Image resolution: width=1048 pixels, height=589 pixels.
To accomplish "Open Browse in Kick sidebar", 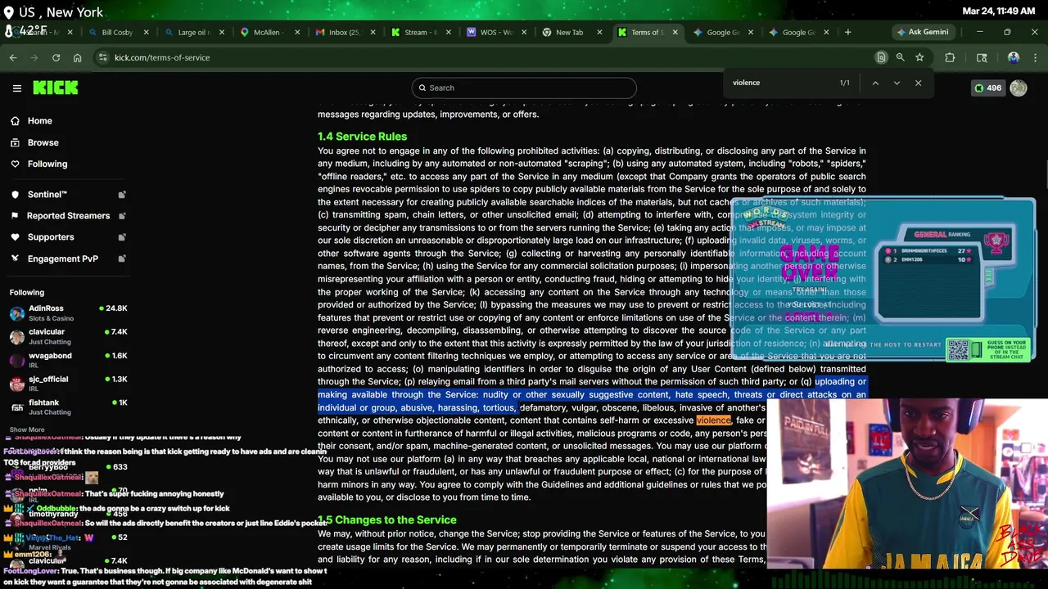I will [43, 142].
